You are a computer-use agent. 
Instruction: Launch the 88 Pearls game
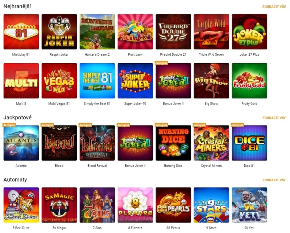coord(173,205)
